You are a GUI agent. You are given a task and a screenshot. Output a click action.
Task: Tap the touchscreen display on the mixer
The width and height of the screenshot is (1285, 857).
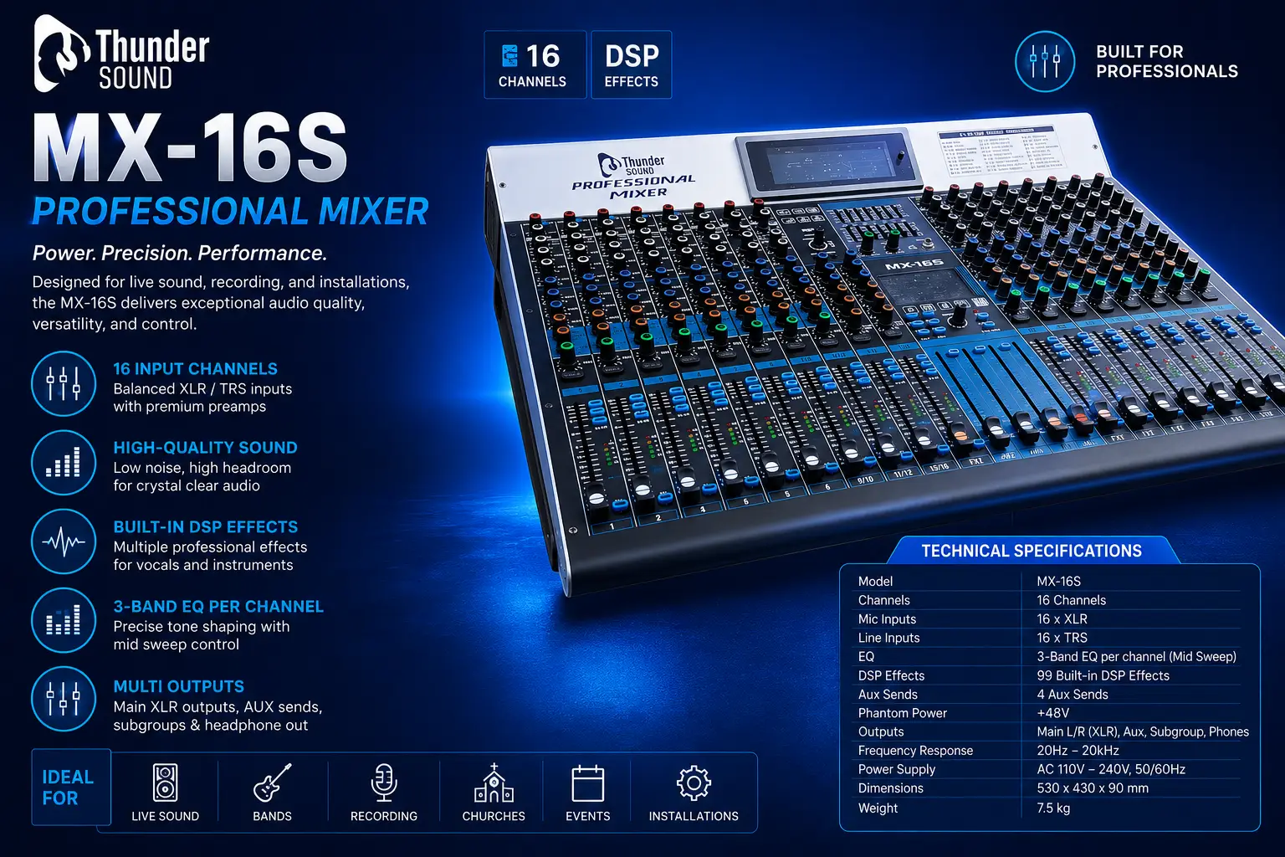pos(824,163)
